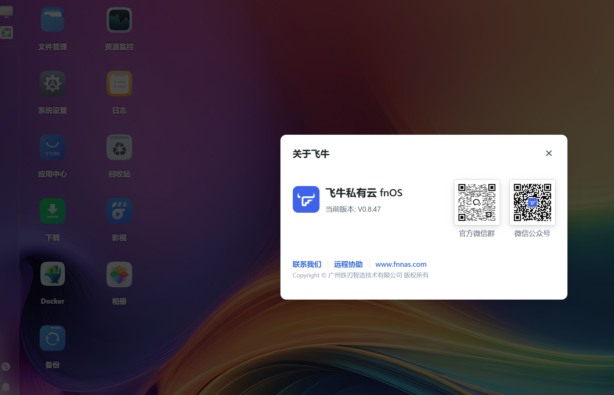Open the 相册 photos app
Image resolution: width=614 pixels, height=395 pixels.
coord(119,275)
